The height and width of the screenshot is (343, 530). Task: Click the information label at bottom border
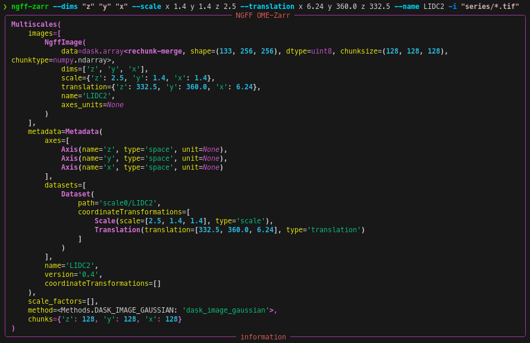coord(263,337)
